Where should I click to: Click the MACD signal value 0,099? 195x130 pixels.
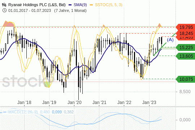point(57,112)
